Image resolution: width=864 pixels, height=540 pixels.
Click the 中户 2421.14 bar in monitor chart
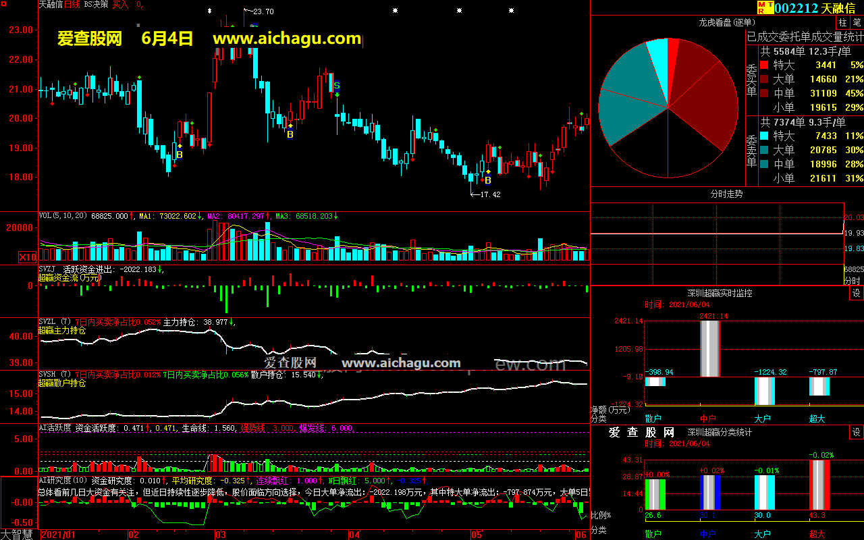pos(710,348)
